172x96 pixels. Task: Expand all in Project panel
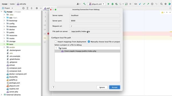point(27,8)
